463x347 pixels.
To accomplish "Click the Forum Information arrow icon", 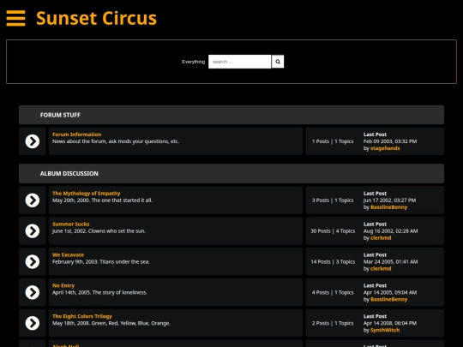I will point(33,141).
